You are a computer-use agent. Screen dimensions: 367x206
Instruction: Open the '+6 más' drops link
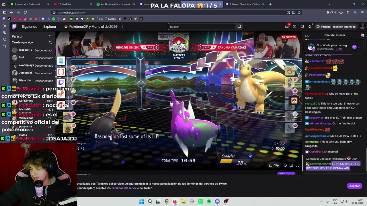(x=338, y=49)
